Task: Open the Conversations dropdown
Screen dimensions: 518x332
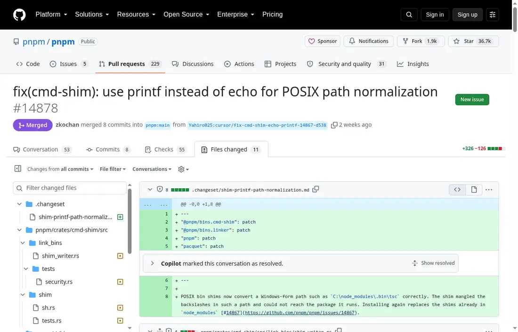Action: tap(152, 169)
